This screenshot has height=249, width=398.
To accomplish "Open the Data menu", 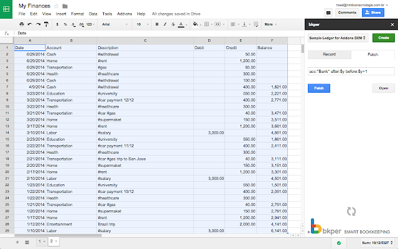I will (93, 14).
